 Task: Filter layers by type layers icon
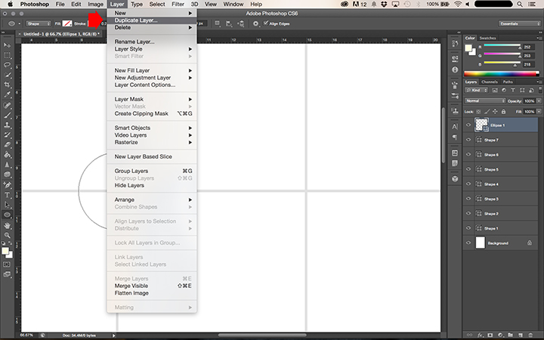coord(513,90)
